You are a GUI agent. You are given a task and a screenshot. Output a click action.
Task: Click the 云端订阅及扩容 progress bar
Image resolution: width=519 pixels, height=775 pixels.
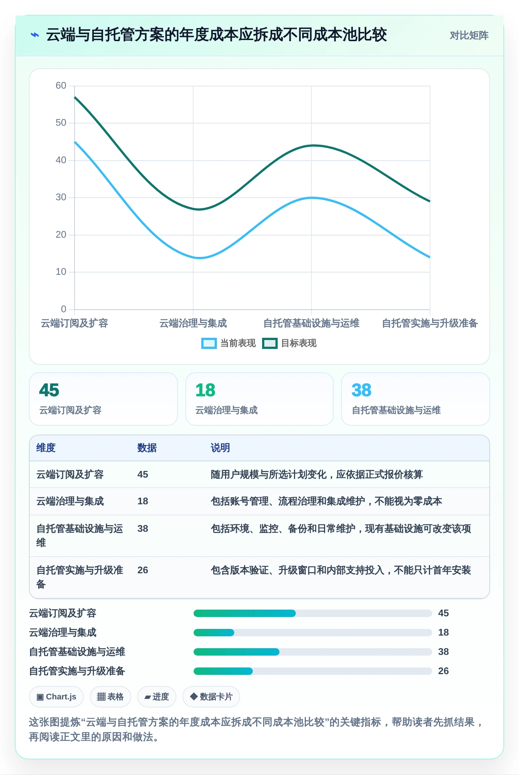tap(313, 613)
